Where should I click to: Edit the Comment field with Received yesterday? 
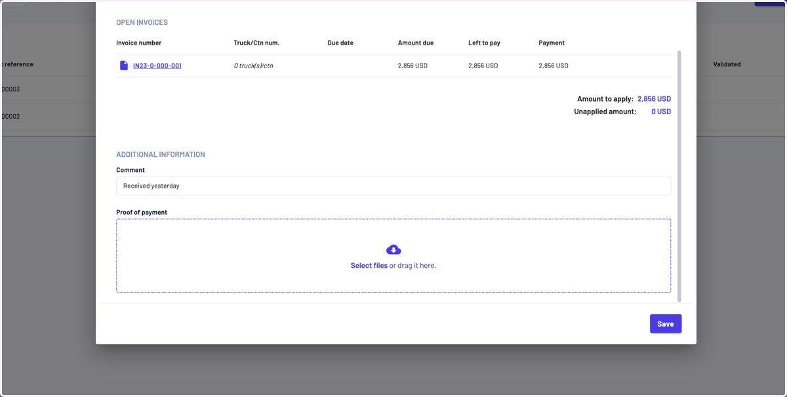(393, 186)
